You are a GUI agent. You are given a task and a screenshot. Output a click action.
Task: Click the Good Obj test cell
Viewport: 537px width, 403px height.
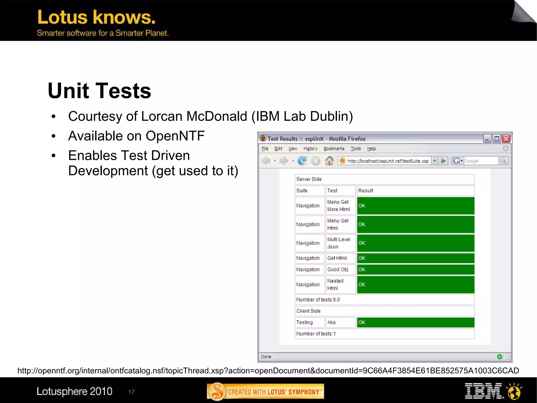coord(341,269)
